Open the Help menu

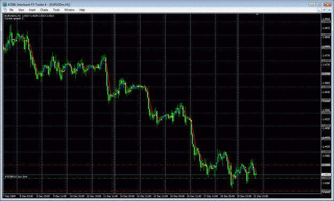pos(82,10)
